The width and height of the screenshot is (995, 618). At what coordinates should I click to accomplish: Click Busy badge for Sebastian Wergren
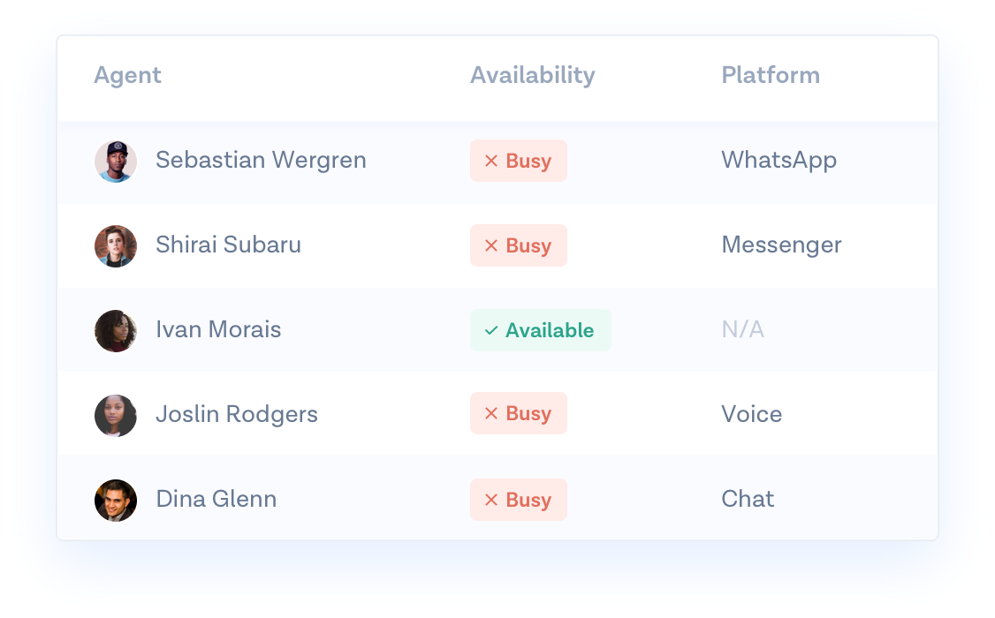518,161
